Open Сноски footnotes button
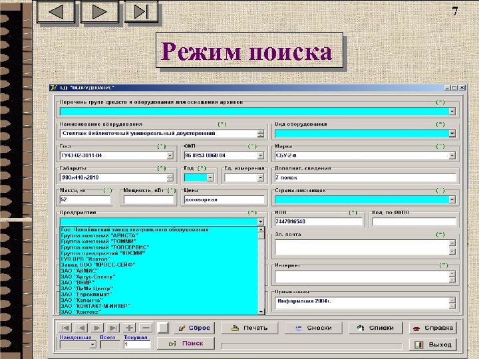Viewport: 479px width, 359px height. click(313, 328)
